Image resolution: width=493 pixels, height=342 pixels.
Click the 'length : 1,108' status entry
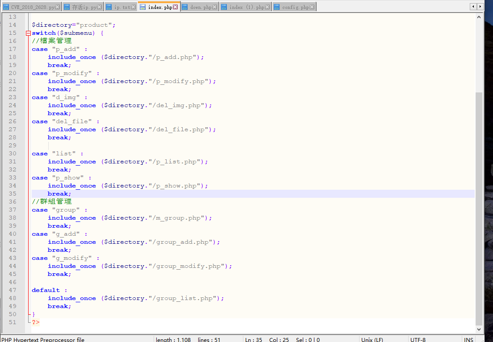tap(173, 339)
